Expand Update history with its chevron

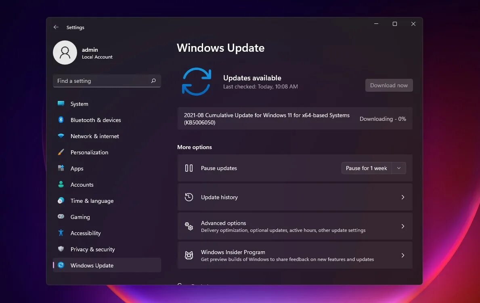tap(403, 197)
